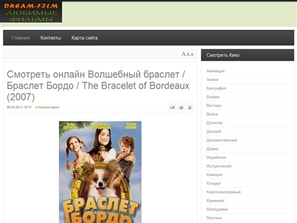Open the Детектив category
297x223 pixels.
[214, 123]
